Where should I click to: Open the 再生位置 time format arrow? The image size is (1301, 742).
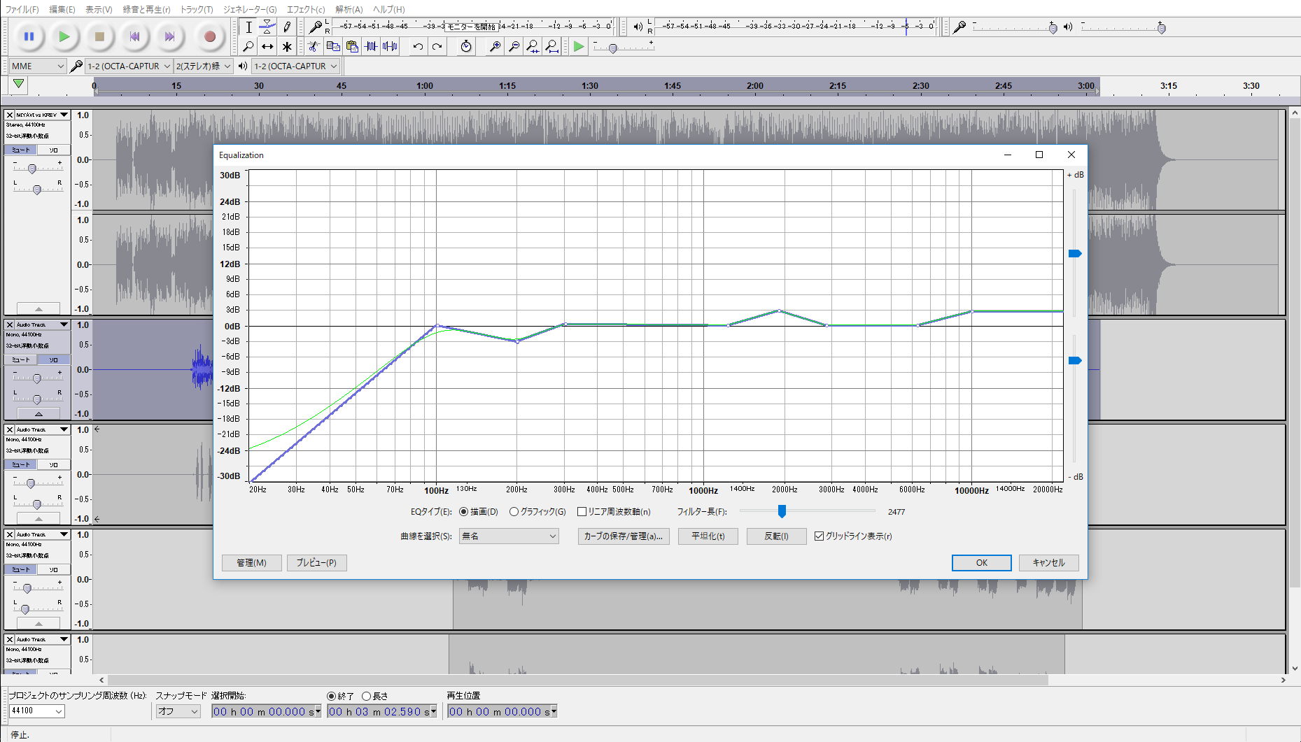(554, 712)
